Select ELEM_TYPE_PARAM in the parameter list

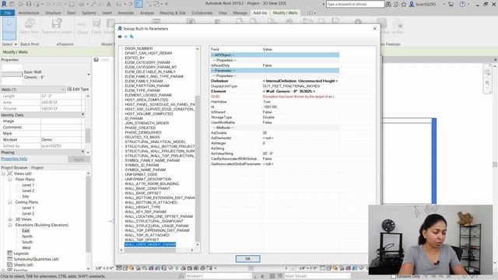click(x=142, y=90)
